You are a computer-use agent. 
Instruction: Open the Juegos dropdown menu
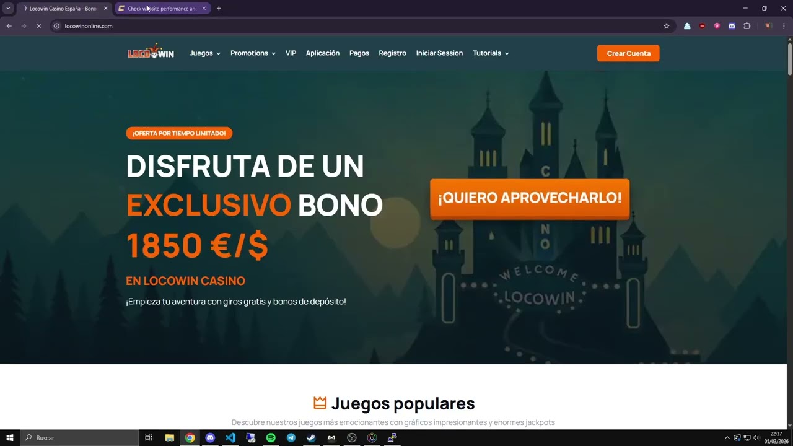(205, 53)
